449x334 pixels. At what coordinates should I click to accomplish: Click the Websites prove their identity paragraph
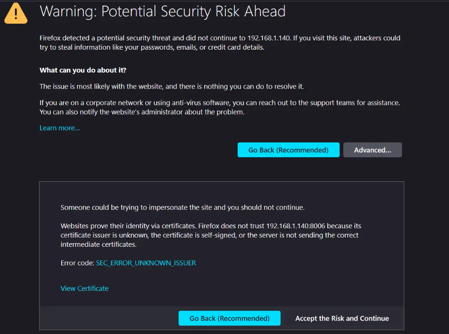click(211, 235)
